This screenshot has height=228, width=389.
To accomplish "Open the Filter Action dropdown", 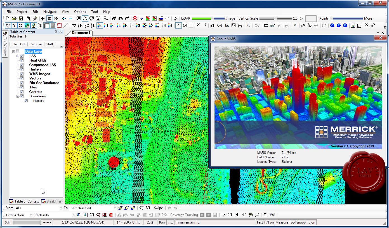I will click(30, 215).
